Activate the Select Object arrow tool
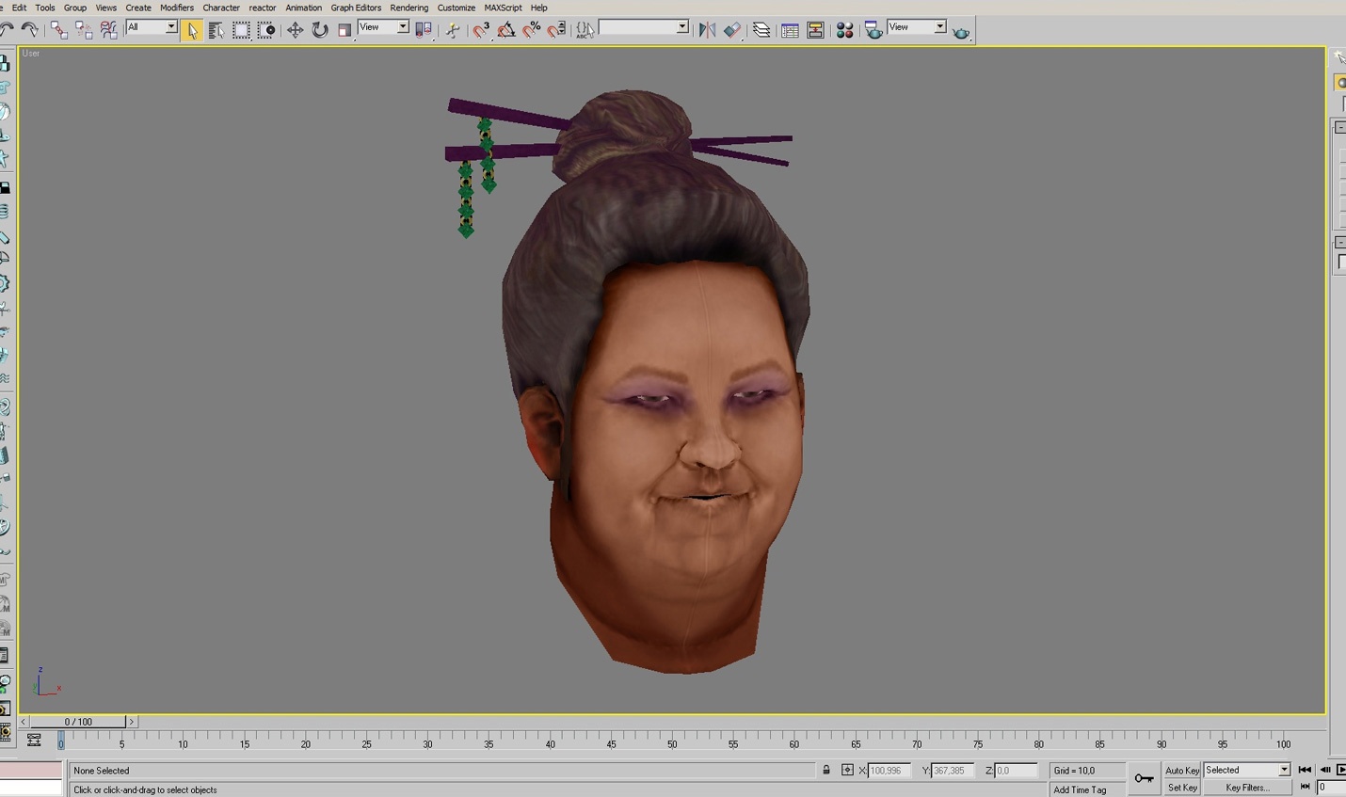This screenshot has height=797, width=1346. pos(192,30)
